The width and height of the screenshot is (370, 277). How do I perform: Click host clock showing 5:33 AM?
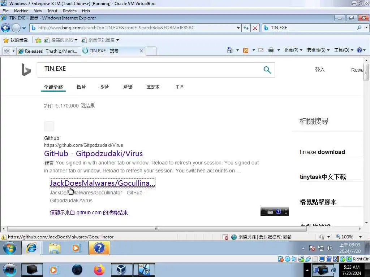pos(352,270)
